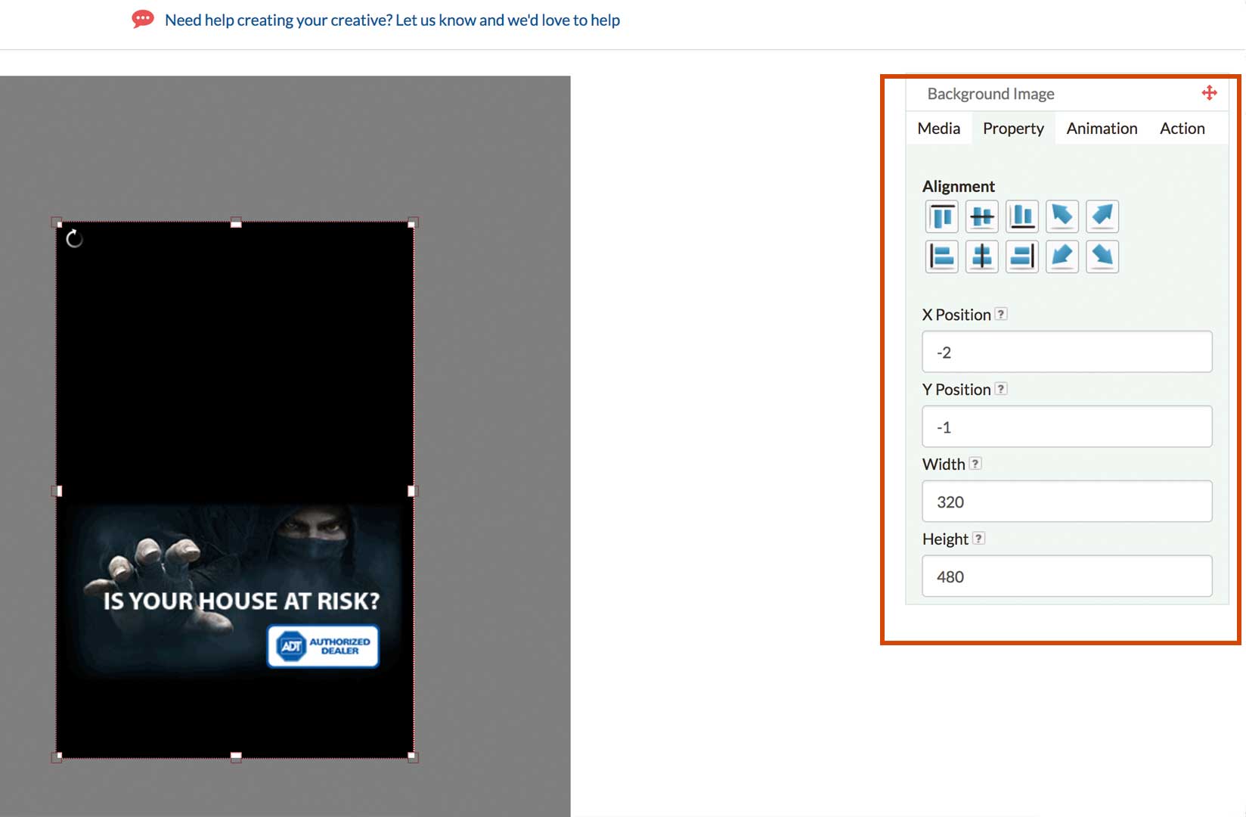Click the creative help link
Viewport: 1246px width, 817px height.
(392, 20)
